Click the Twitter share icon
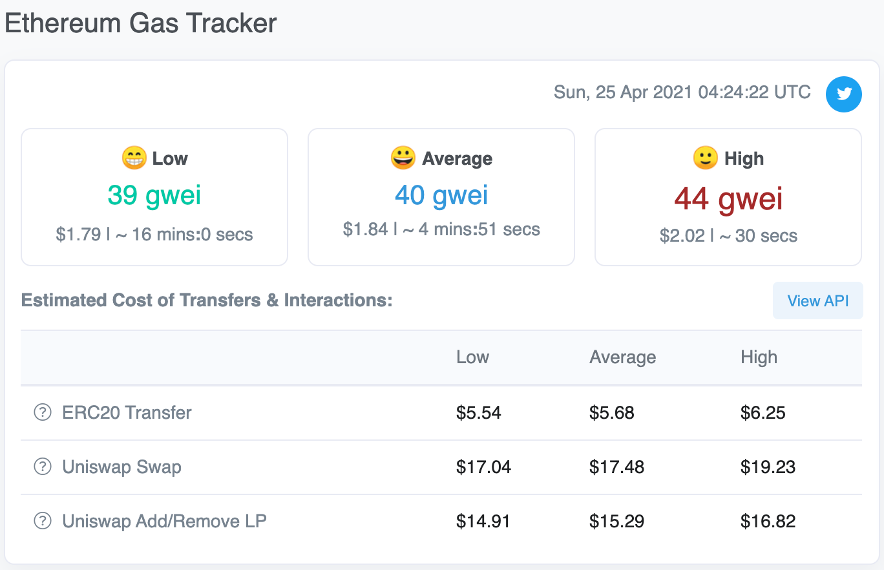 click(844, 94)
